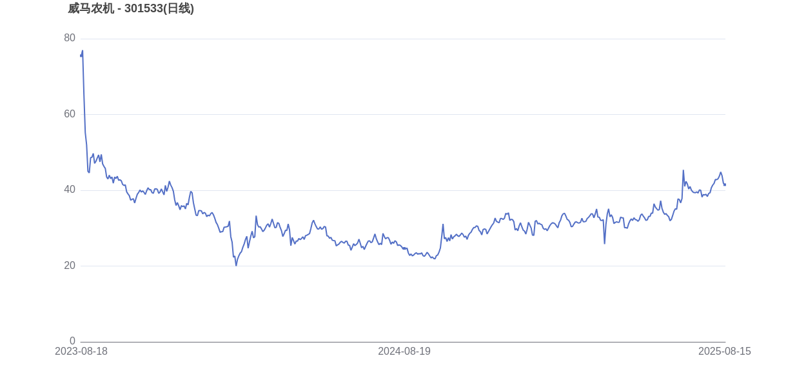The height and width of the screenshot is (387, 806).
Task: Select the 2023-08-18 start date label
Action: tap(81, 352)
